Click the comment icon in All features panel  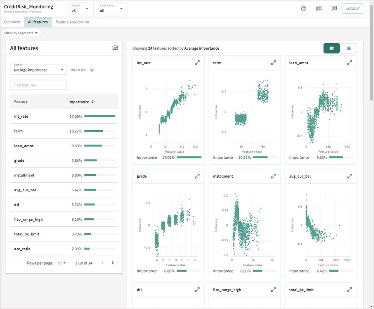coord(115,48)
